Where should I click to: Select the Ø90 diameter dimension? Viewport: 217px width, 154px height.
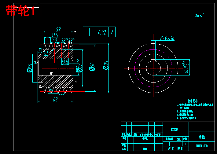[92, 67]
